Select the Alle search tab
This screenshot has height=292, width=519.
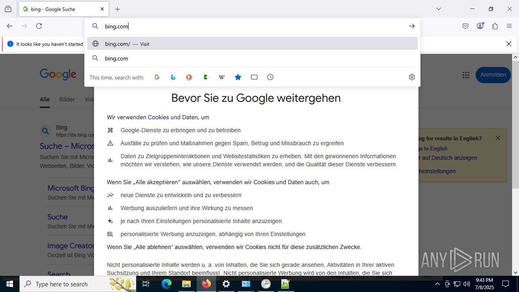pos(45,99)
